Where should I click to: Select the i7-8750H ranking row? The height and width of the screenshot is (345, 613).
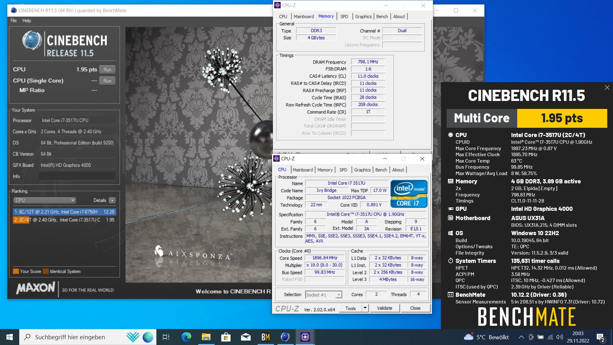click(64, 212)
